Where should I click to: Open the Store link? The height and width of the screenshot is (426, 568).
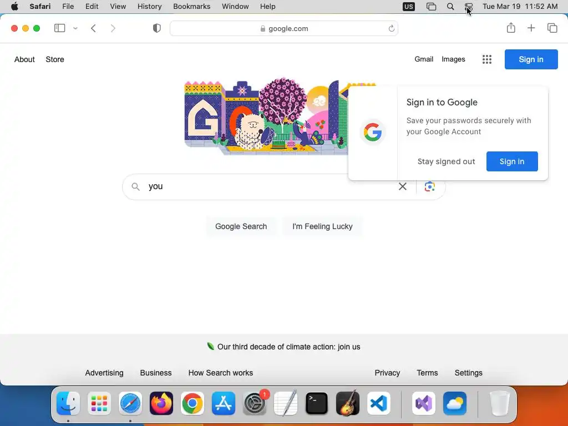(x=55, y=59)
